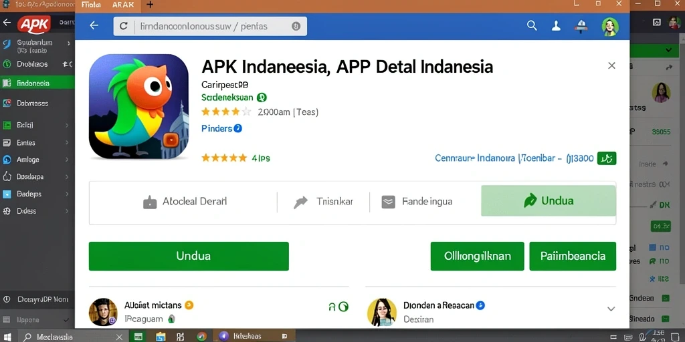Select the highlighted findonesia sidebar item

point(37,83)
